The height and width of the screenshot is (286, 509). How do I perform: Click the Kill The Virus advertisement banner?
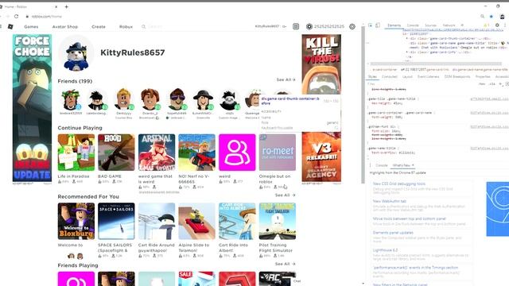(321, 108)
